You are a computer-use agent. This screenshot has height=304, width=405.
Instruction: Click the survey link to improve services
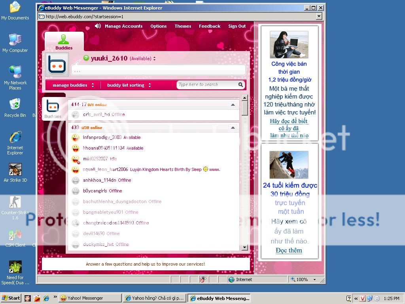tap(145, 264)
